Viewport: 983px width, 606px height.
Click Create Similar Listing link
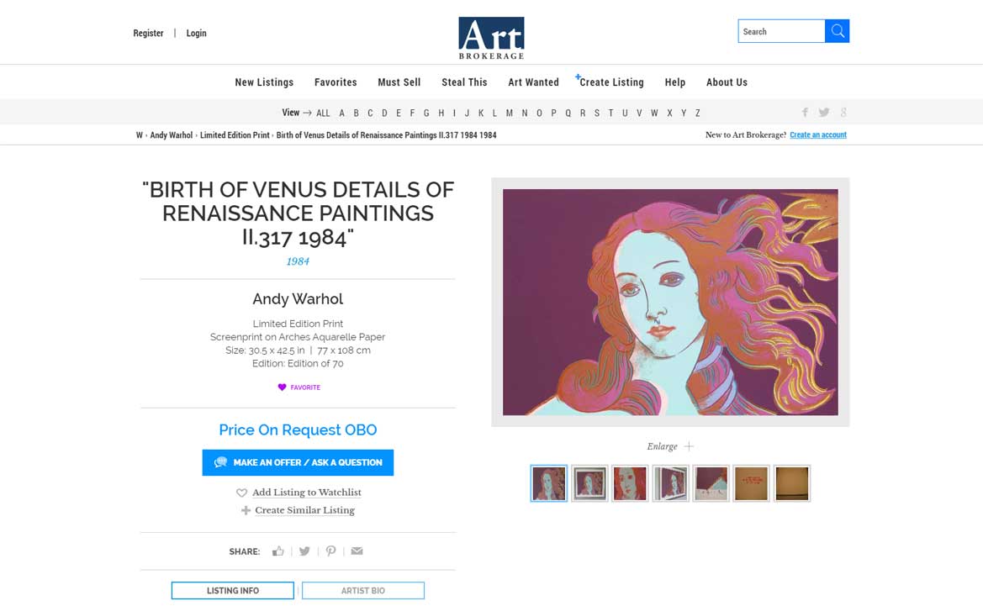(x=304, y=510)
